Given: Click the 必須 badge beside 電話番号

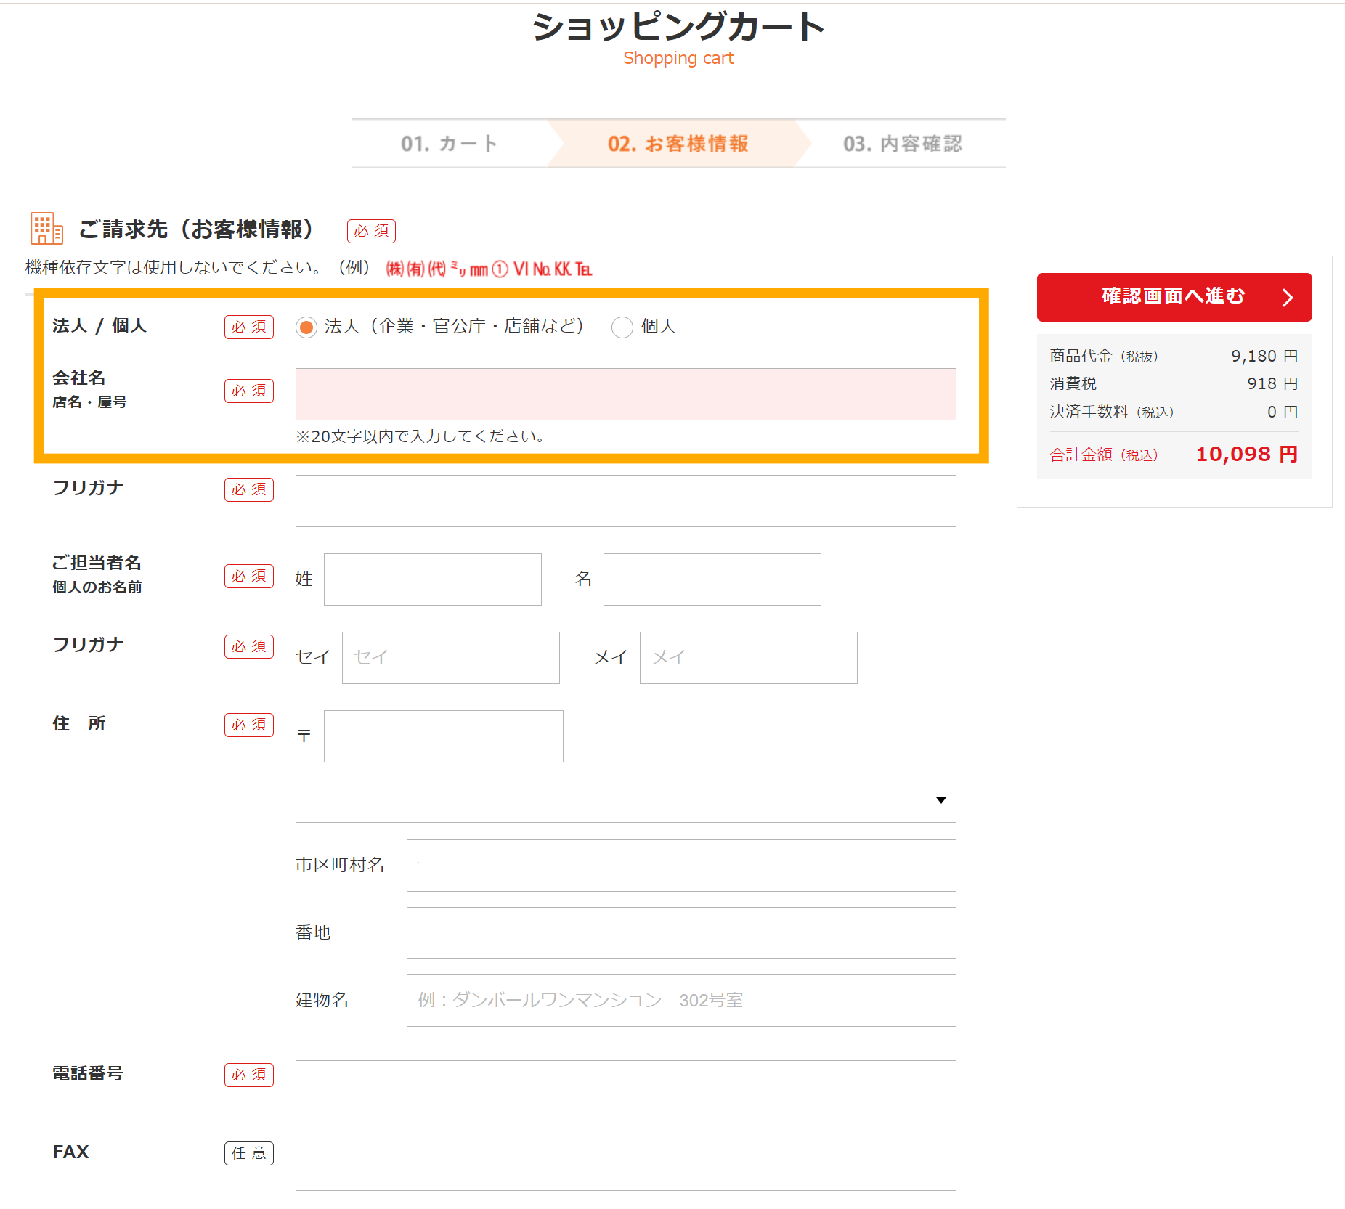Looking at the screenshot, I should pos(249,1075).
